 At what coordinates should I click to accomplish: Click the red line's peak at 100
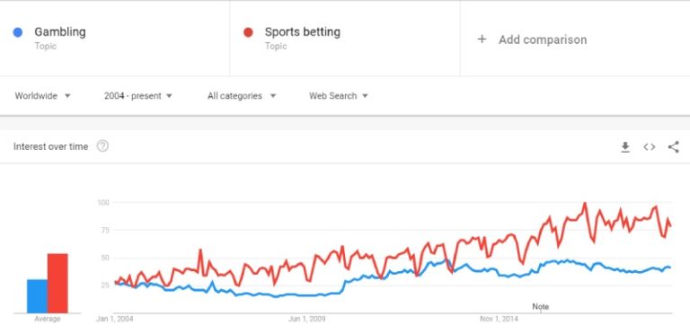pyautogui.click(x=585, y=204)
